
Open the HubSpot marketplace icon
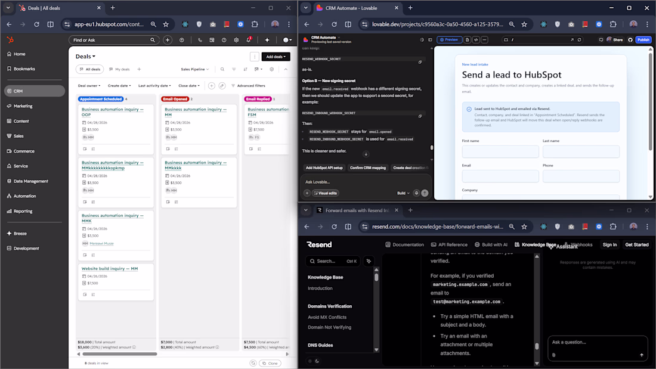point(212,40)
